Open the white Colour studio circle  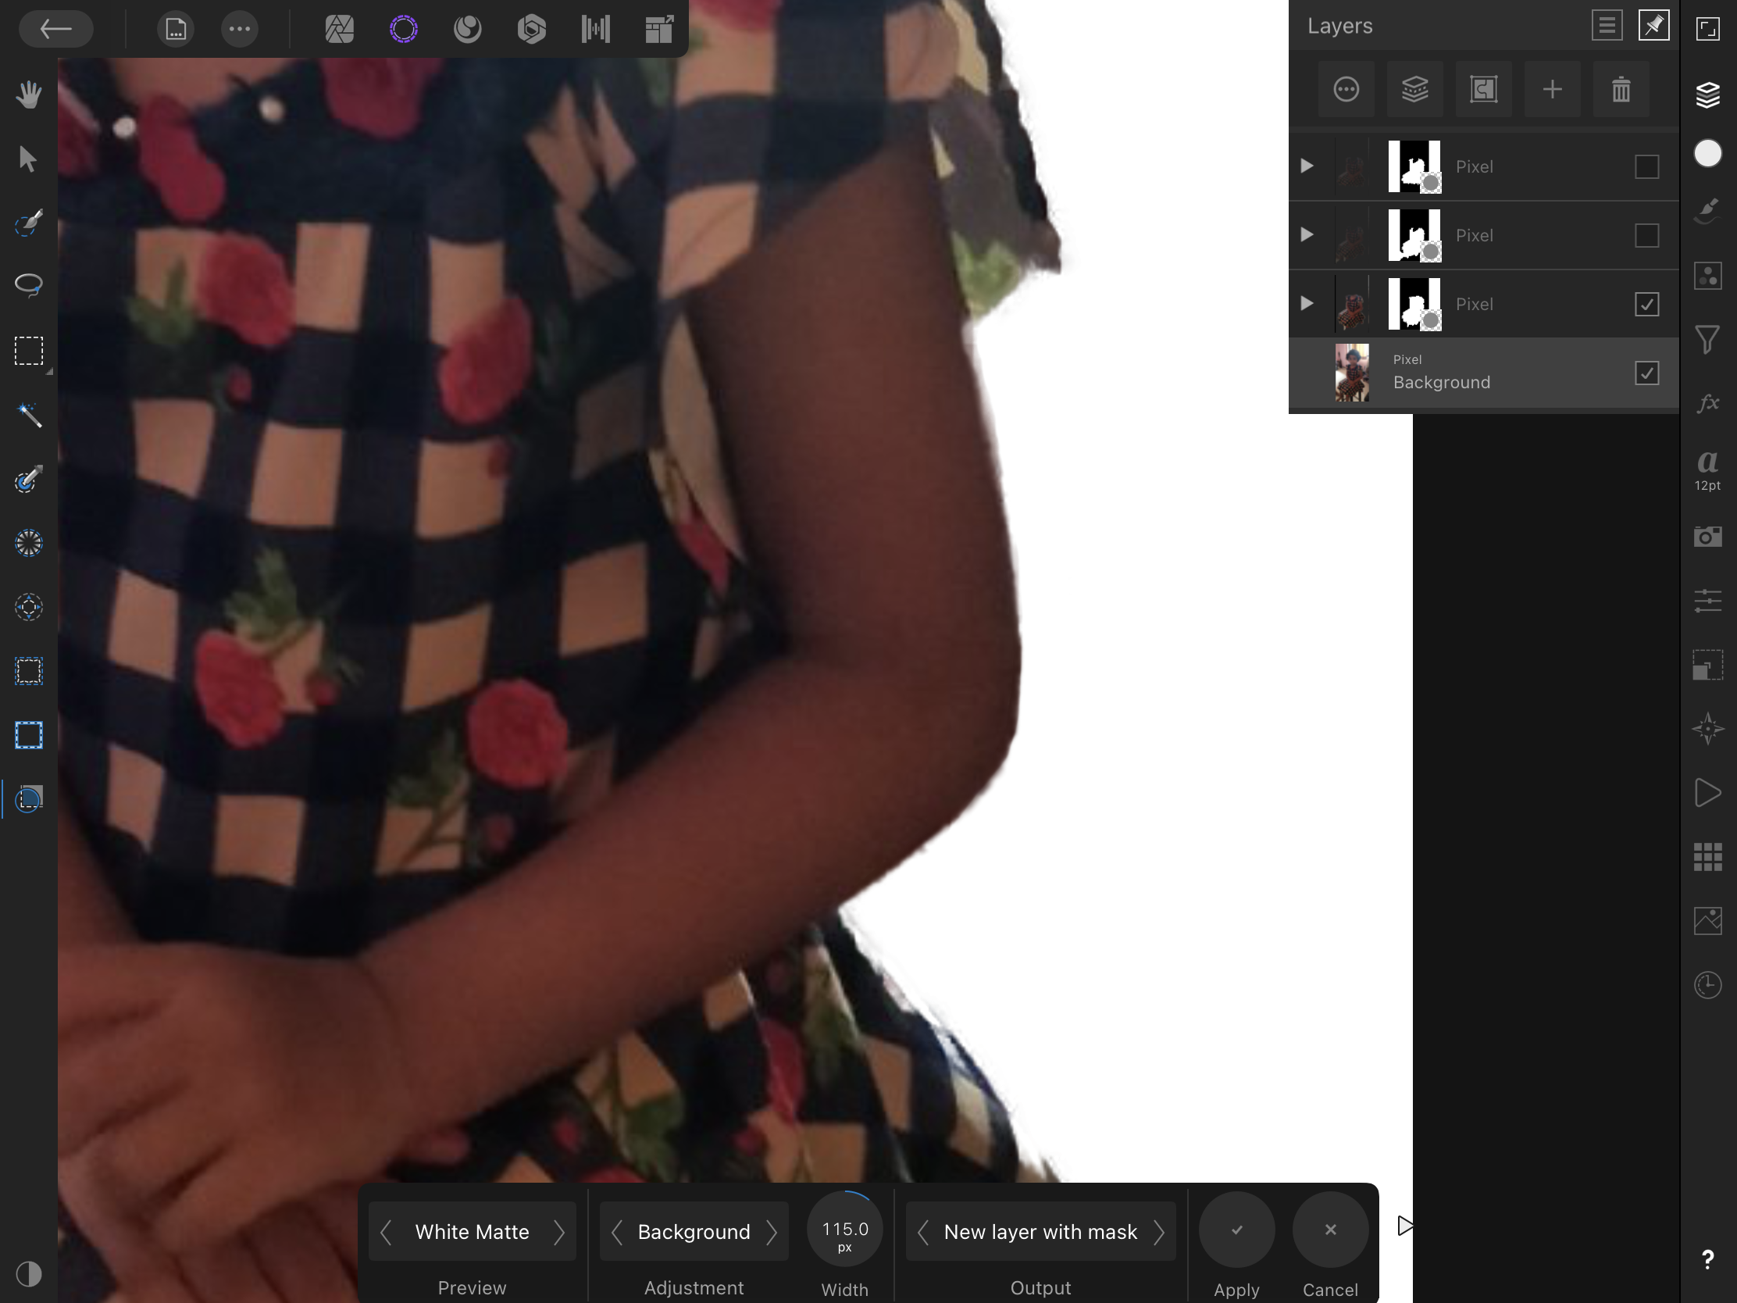click(1708, 153)
